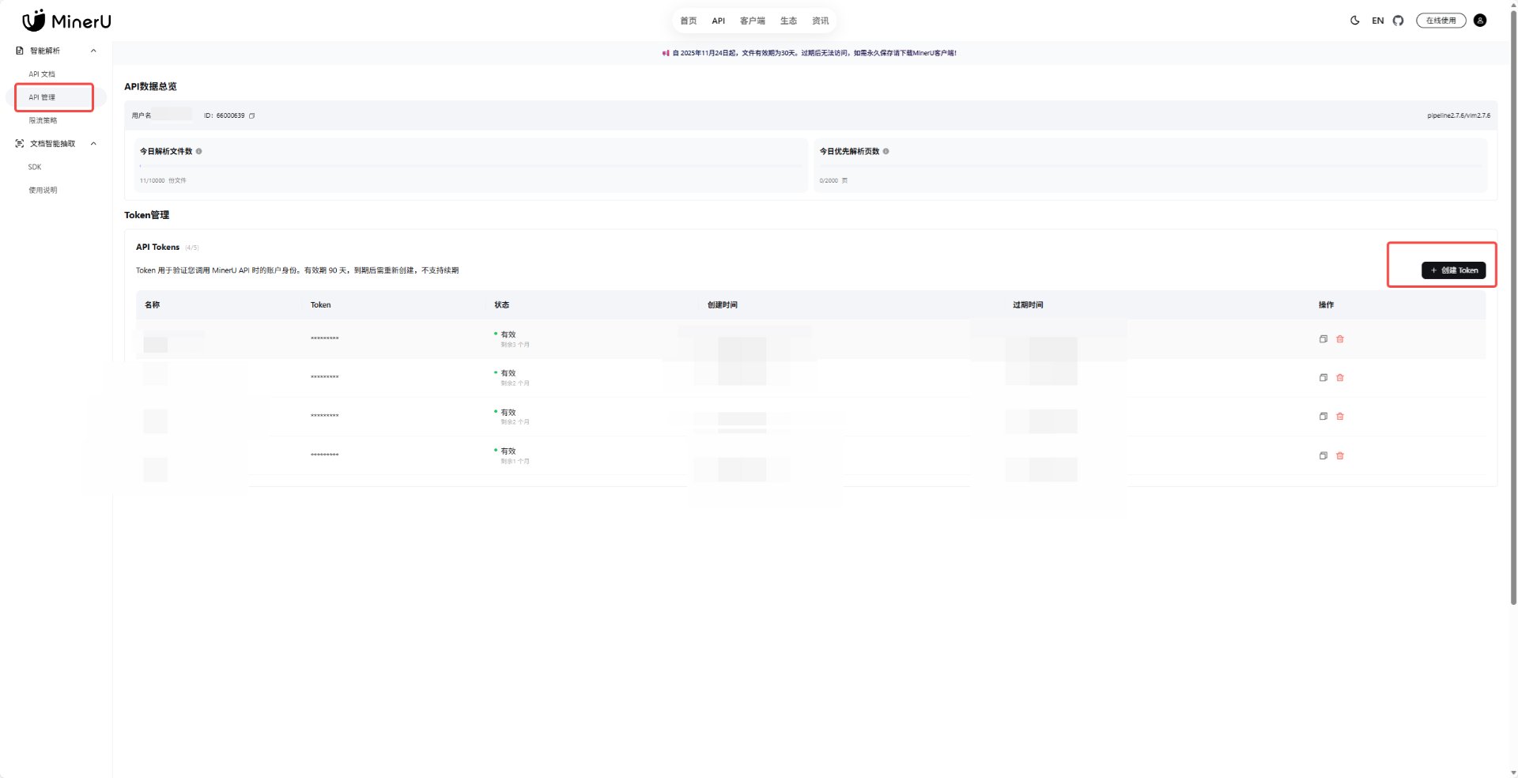1518x778 pixels.
Task: Click the Token管理 heading
Action: (x=146, y=215)
